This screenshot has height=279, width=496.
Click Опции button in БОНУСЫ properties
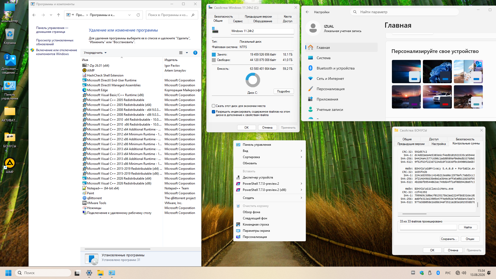[x=470, y=239]
